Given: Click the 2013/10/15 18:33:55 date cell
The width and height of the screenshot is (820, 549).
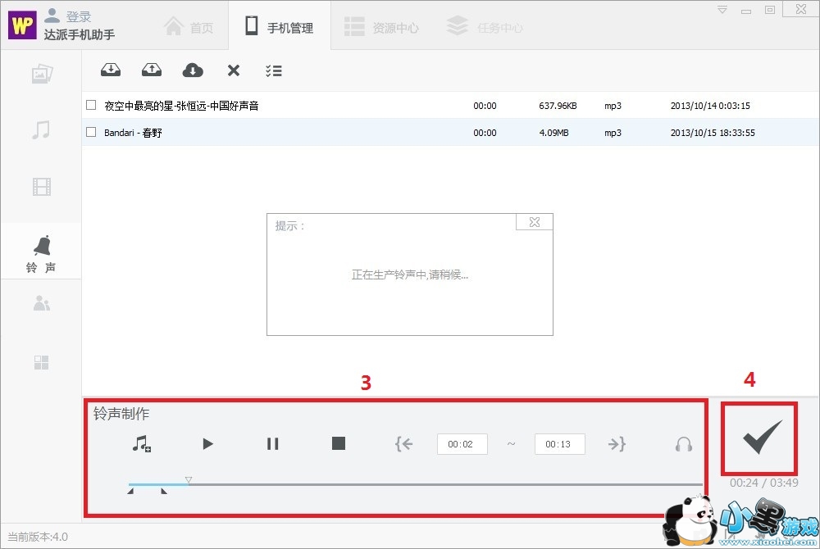Looking at the screenshot, I should pyautogui.click(x=713, y=133).
